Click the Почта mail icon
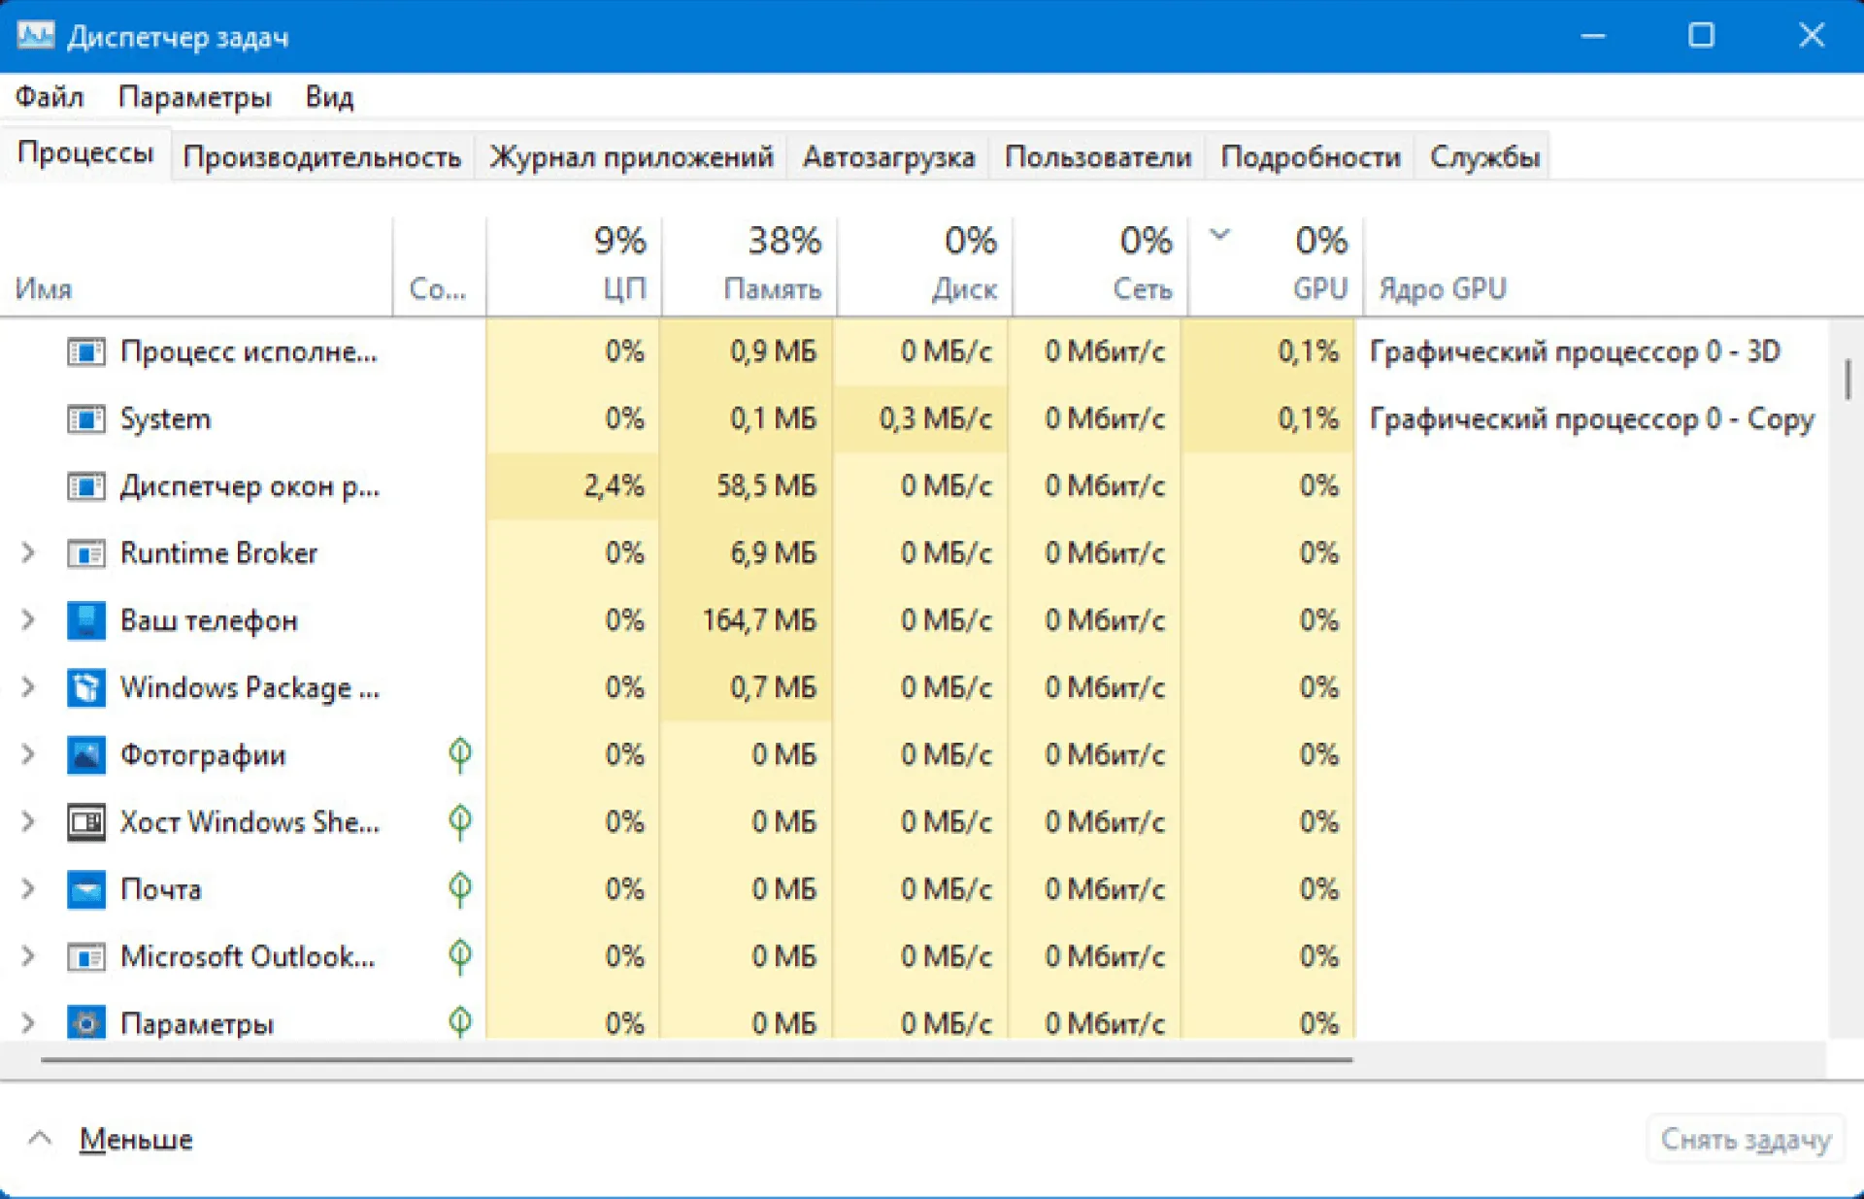Image resolution: width=1864 pixels, height=1199 pixels. click(x=85, y=889)
